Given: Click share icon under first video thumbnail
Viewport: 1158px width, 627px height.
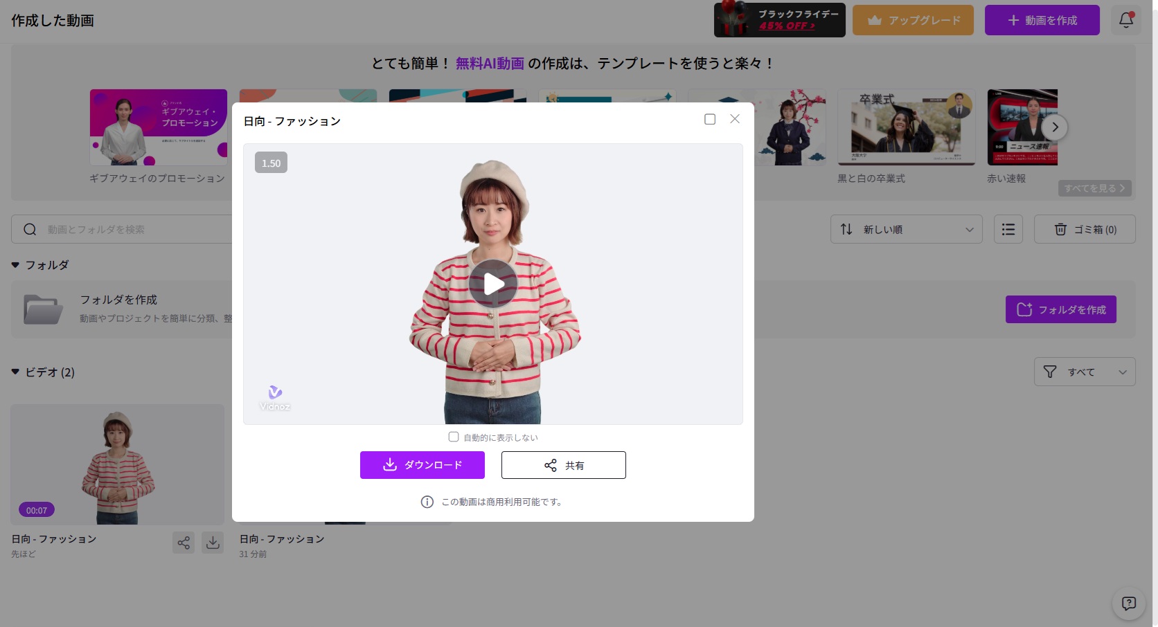Looking at the screenshot, I should pos(184,543).
